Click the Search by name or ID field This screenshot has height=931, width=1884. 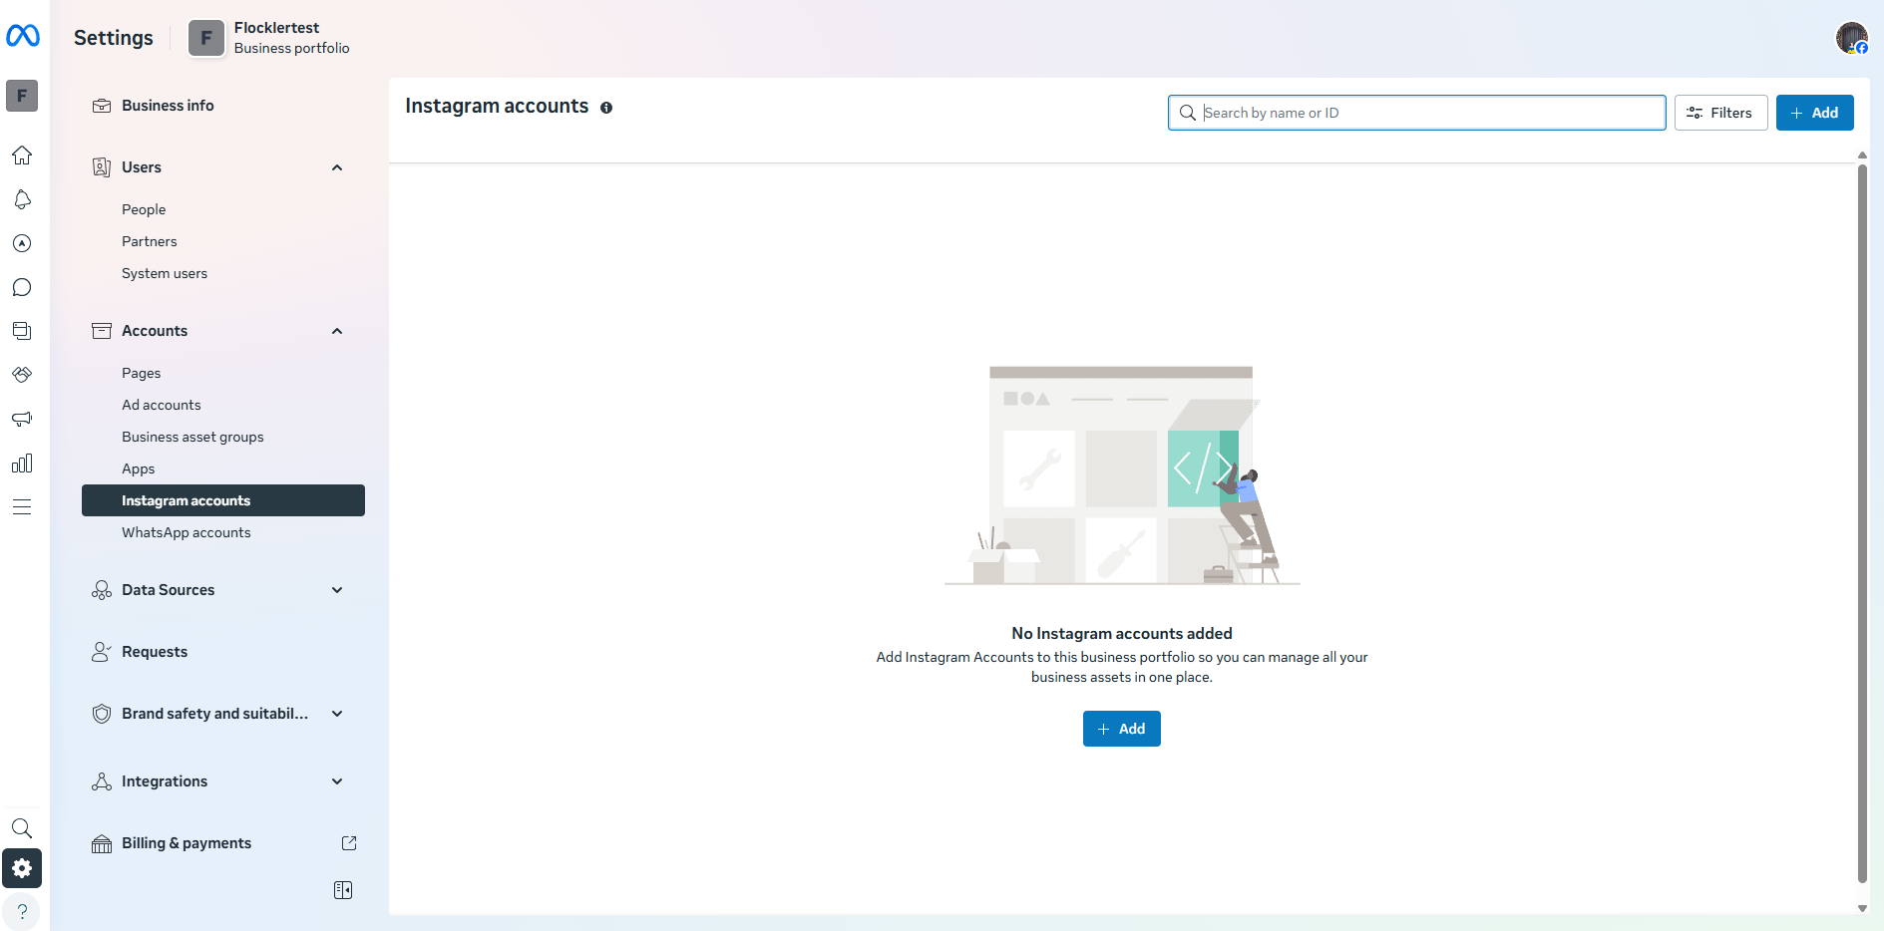tap(1416, 113)
